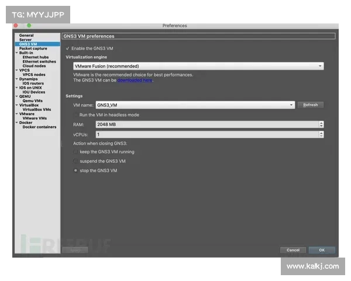351x281 pixels.
Task: Open the General preferences page
Action: 26,35
